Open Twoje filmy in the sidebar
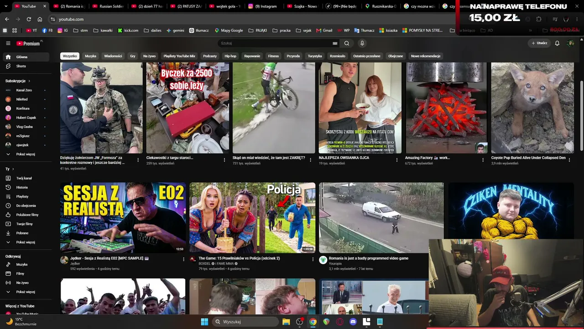This screenshot has height=329, width=584. (26, 224)
